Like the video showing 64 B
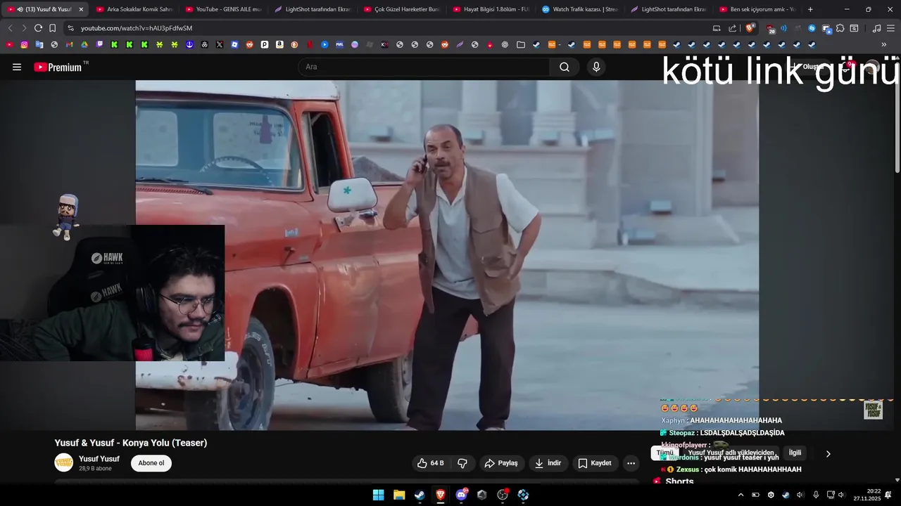 pyautogui.click(x=431, y=463)
